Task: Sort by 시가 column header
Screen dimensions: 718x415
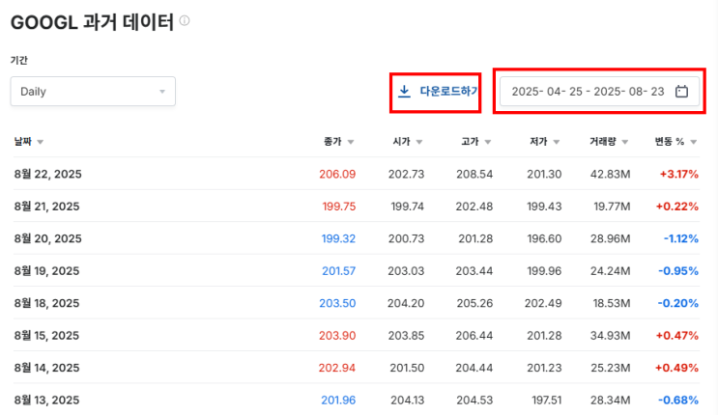Action: [408, 142]
